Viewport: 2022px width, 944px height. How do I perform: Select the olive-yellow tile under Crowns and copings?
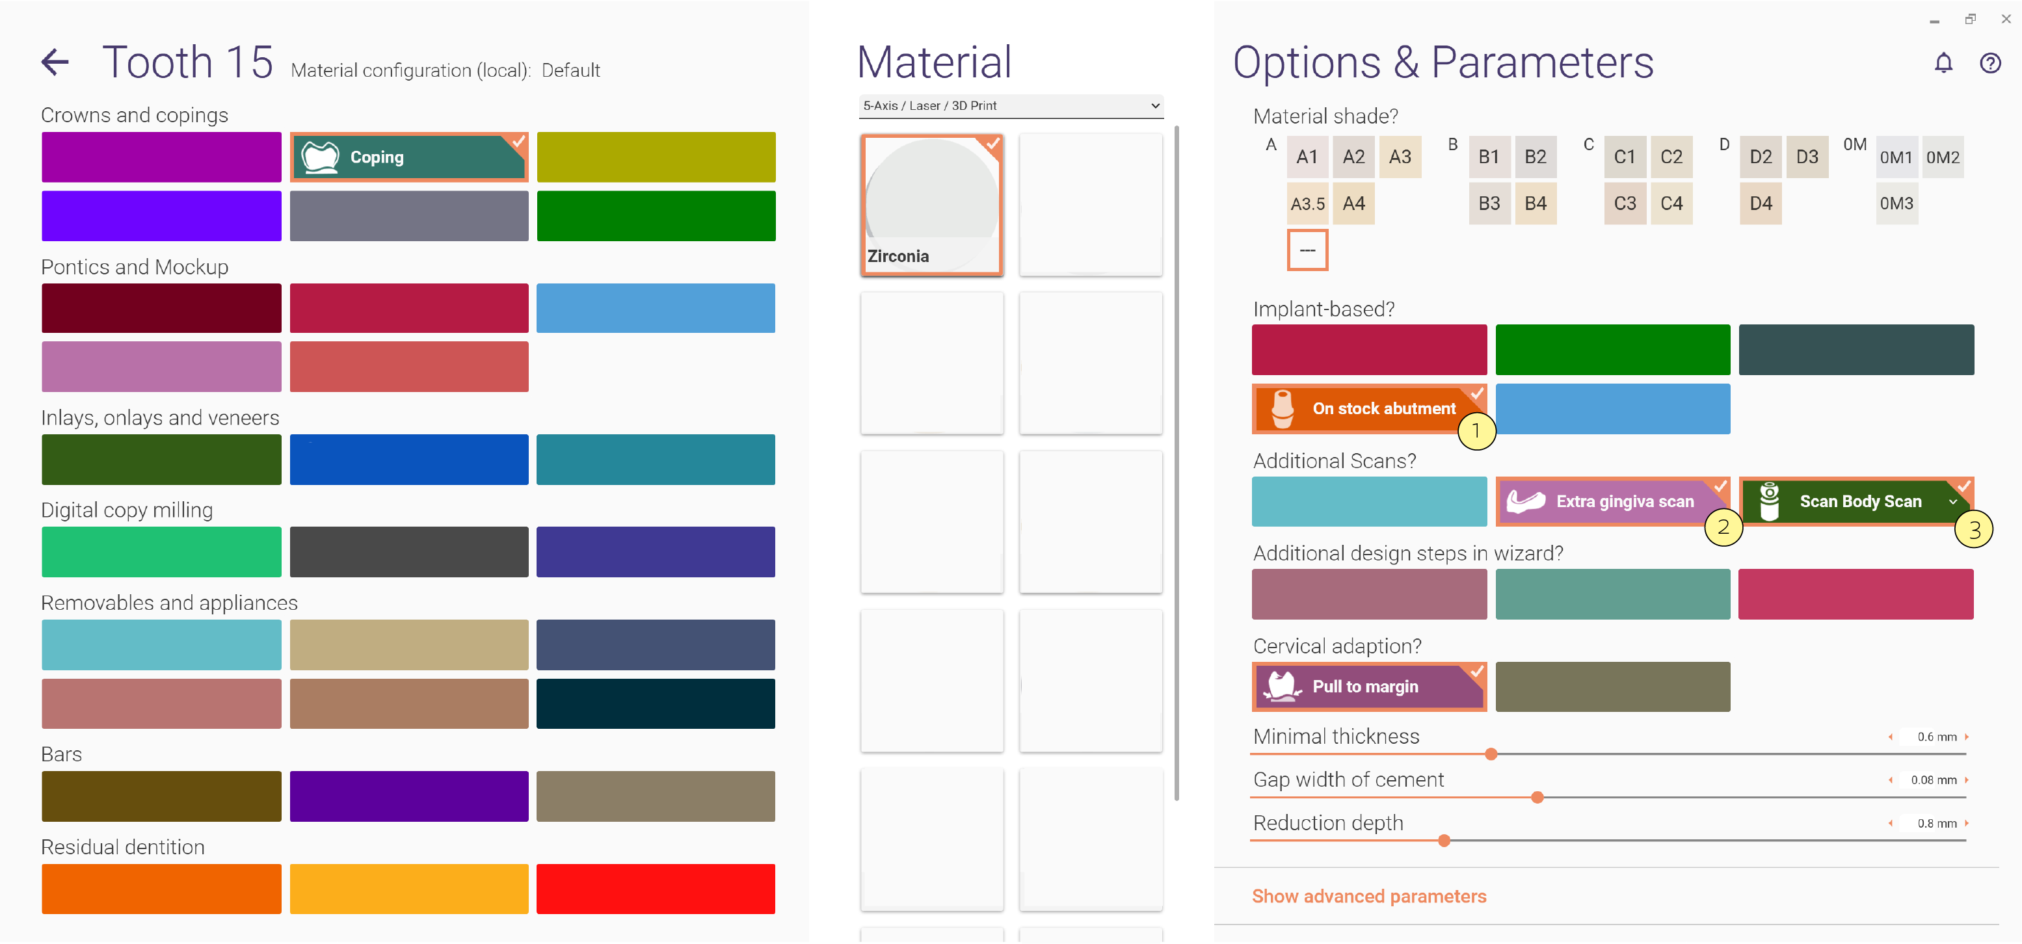click(656, 157)
